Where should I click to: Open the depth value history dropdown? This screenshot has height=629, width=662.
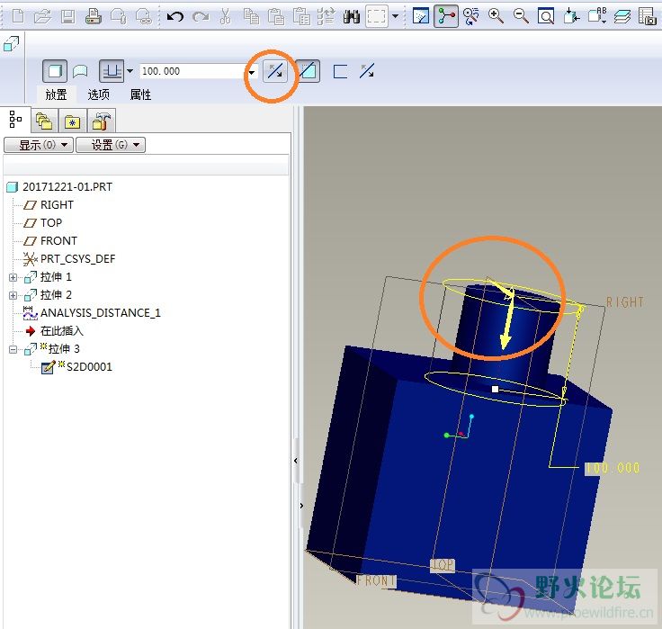click(x=252, y=72)
